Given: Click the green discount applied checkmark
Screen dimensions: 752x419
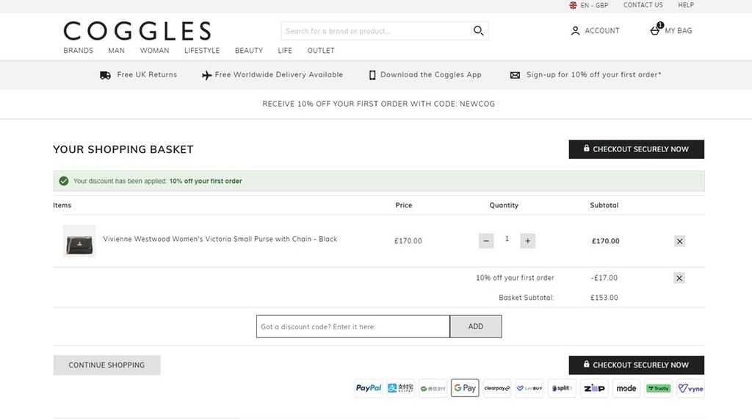Looking at the screenshot, I should pos(63,181).
